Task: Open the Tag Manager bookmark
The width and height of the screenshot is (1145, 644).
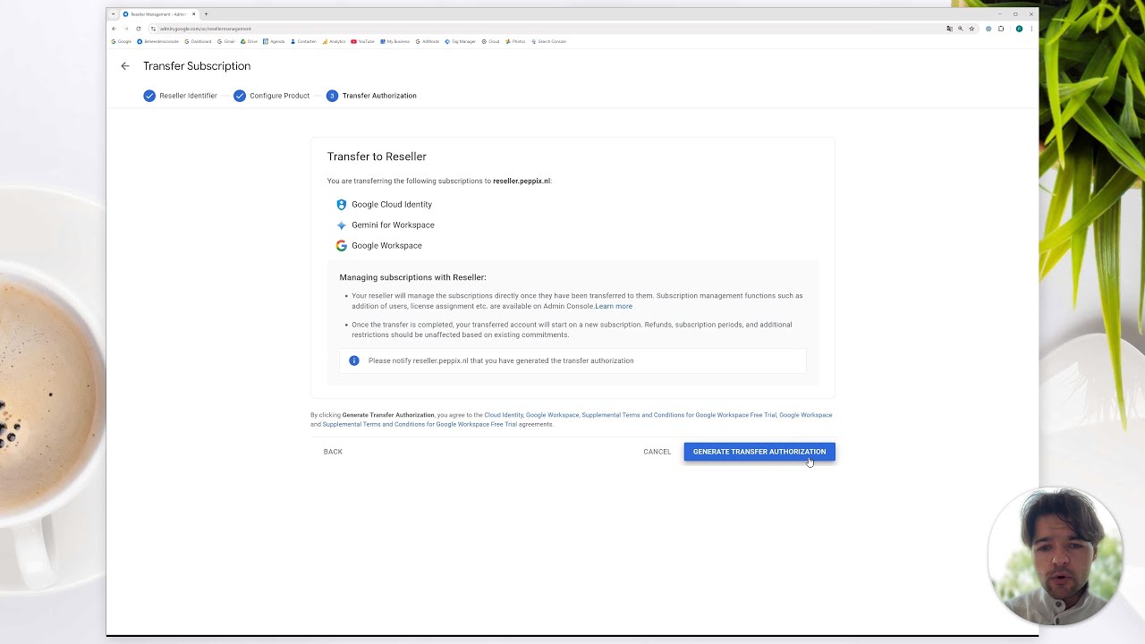Action: (x=461, y=41)
